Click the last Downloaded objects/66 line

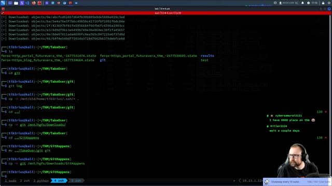click(x=63, y=39)
